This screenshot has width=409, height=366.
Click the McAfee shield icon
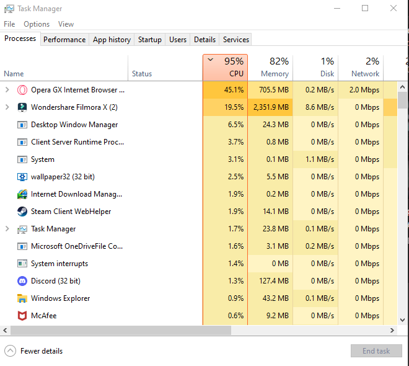[22, 316]
